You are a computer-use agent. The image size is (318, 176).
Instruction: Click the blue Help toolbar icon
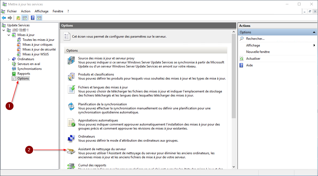pyautogui.click(x=33, y=18)
